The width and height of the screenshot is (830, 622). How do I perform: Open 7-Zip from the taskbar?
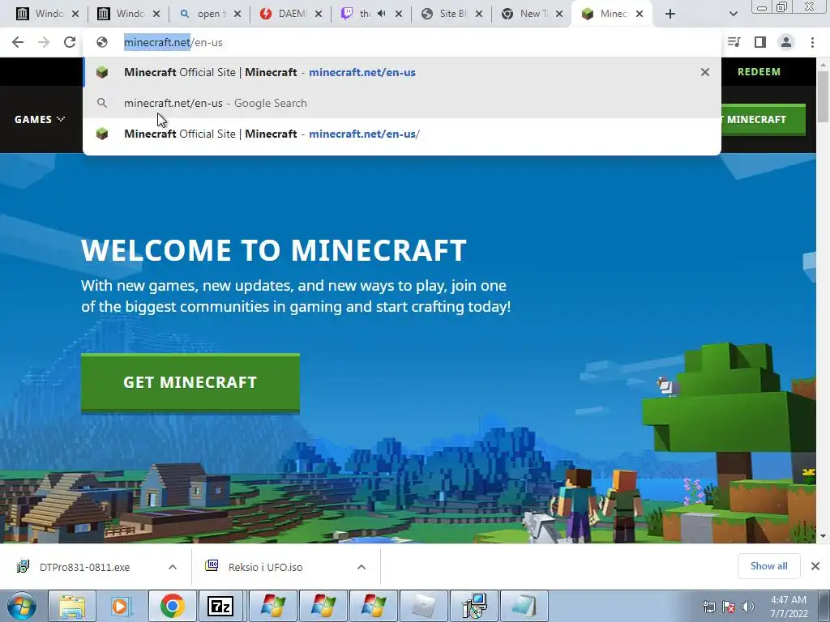[220, 606]
